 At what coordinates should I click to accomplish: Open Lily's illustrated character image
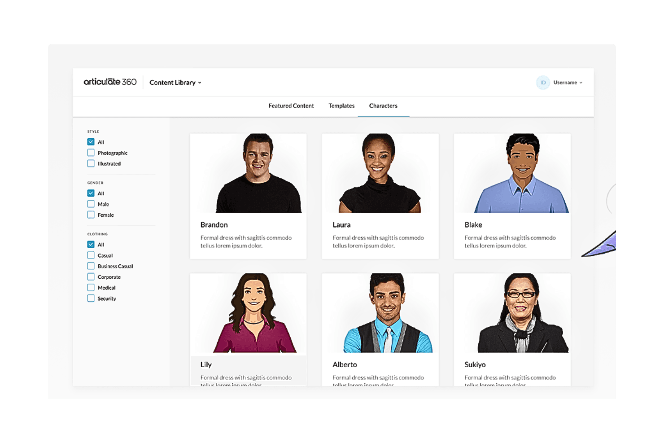(x=248, y=313)
